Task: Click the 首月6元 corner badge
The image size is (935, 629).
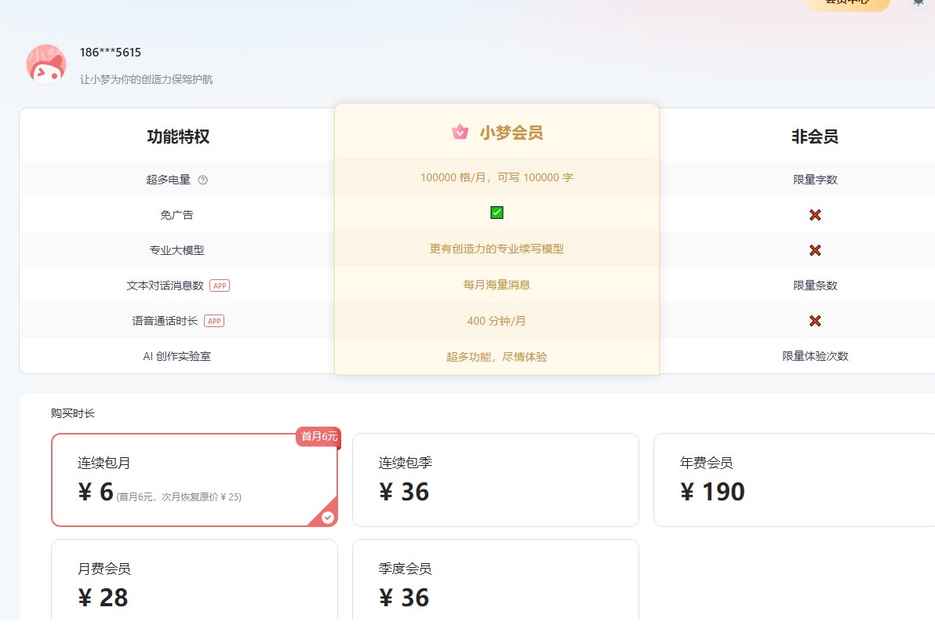Action: pos(318,438)
